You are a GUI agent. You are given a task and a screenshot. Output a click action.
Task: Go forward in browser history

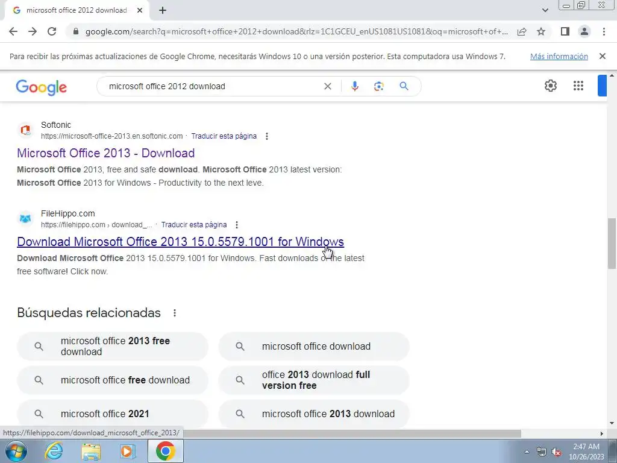click(x=33, y=31)
